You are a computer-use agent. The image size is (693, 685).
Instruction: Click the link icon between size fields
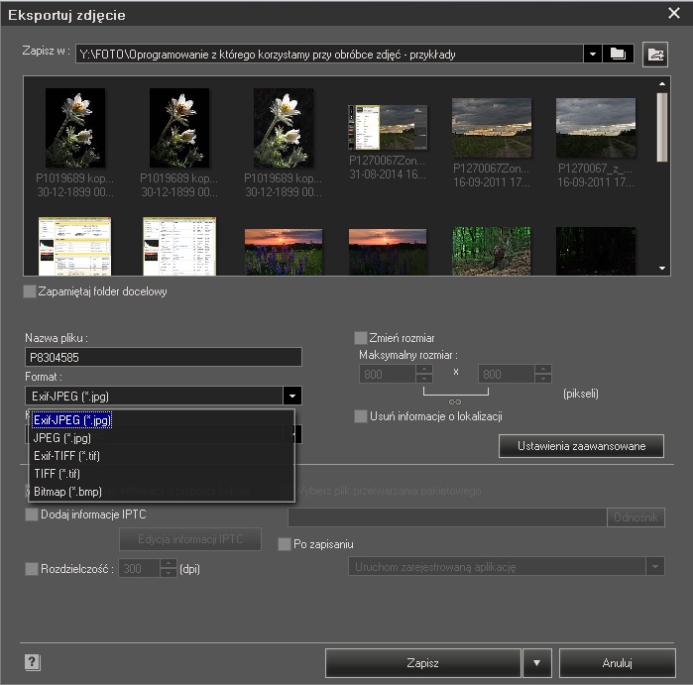[455, 401]
